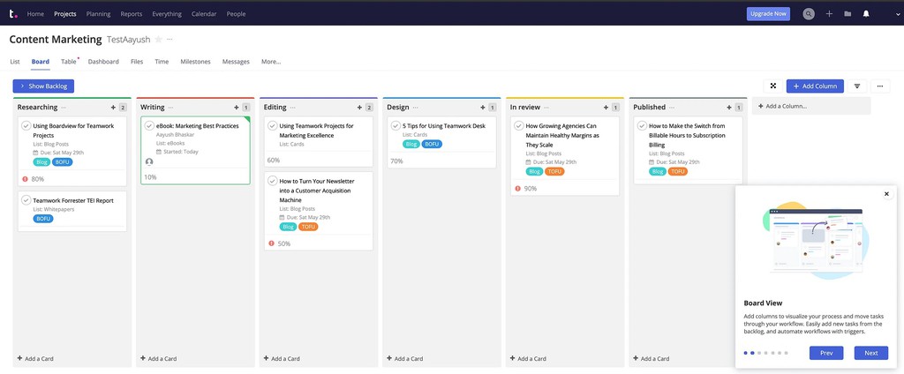Viewport: 904px width, 374px height.
Task: Open Editing column options ellipsis
Action: [293, 108]
